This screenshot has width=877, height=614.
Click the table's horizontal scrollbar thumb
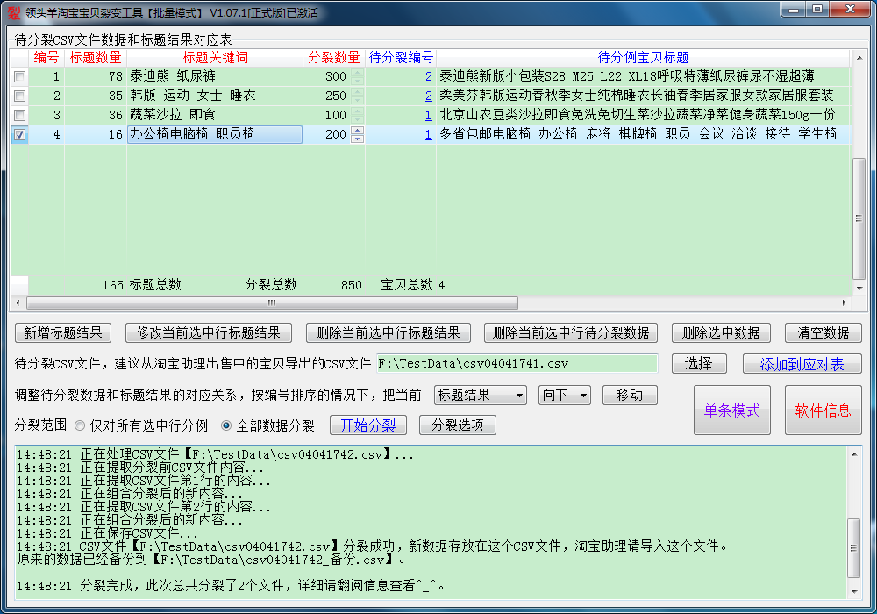(272, 303)
